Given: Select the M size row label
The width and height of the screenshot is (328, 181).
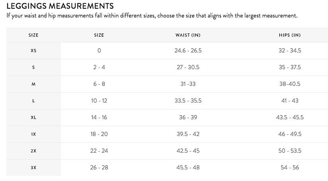Looking at the screenshot, I should click(x=33, y=84).
